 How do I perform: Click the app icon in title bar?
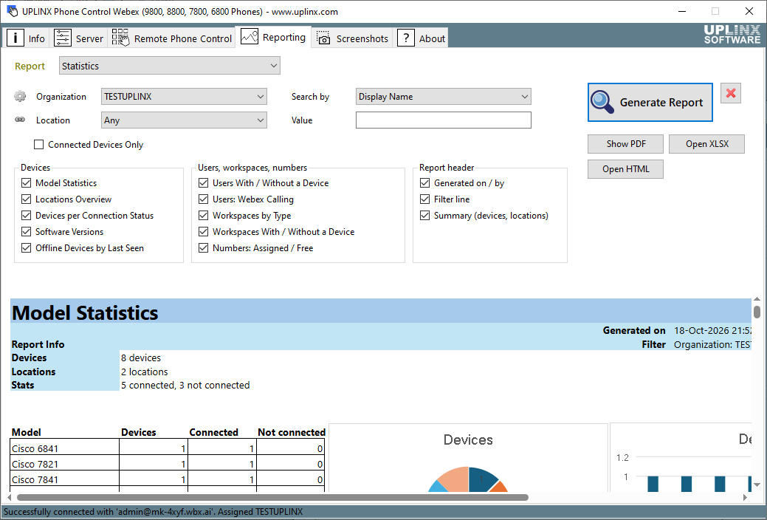(12, 11)
